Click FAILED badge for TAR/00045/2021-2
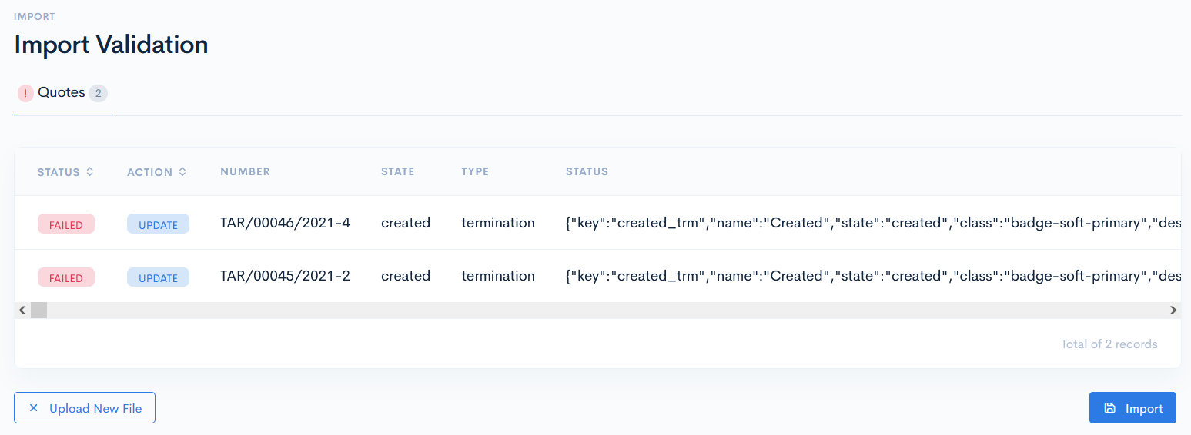This screenshot has height=435, width=1191. click(66, 277)
